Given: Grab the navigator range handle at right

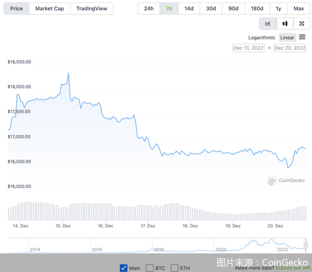Looking at the screenshot, I should point(306,245).
